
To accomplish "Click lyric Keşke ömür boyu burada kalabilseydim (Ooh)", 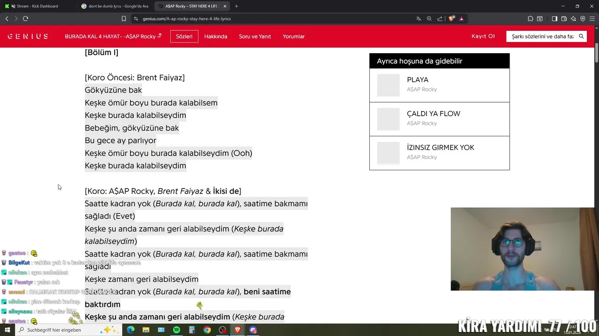I will [168, 153].
